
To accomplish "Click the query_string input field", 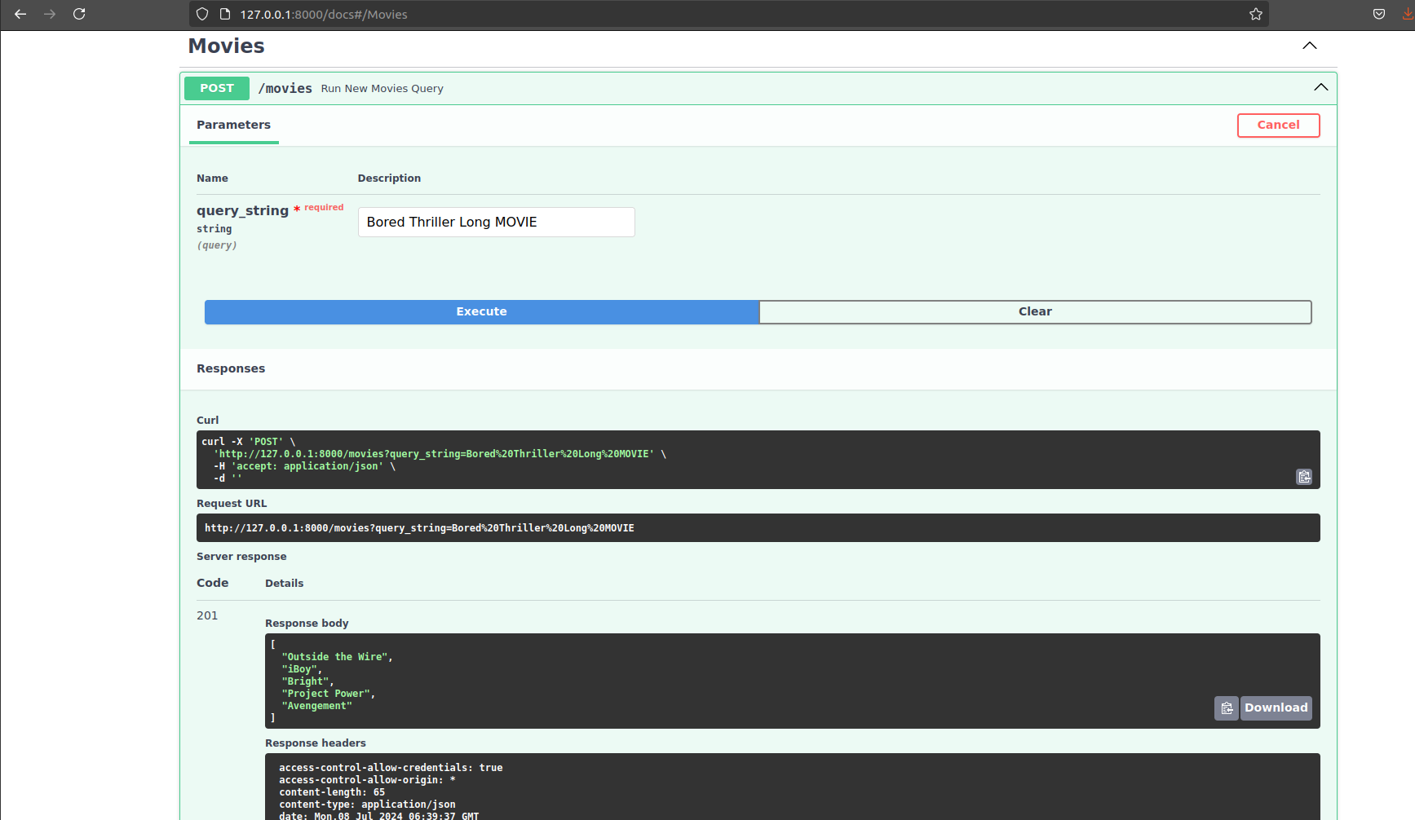I will point(497,223).
